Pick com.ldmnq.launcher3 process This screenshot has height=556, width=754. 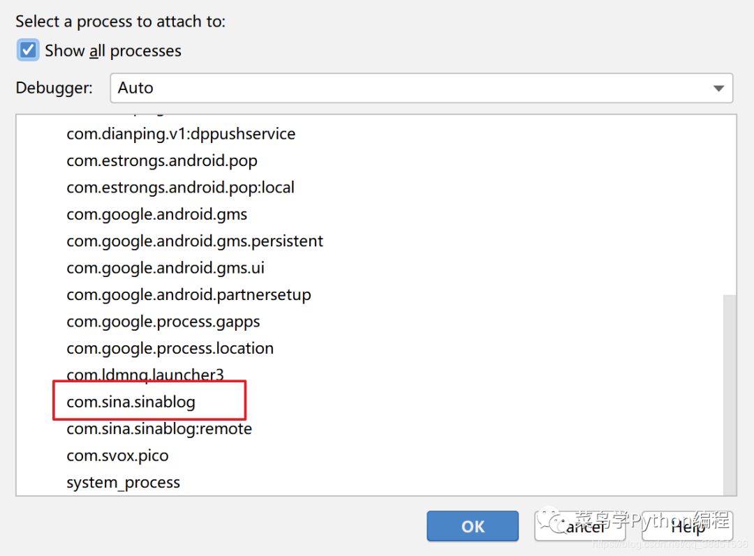point(145,375)
